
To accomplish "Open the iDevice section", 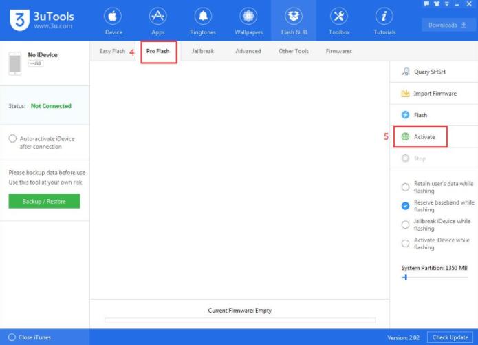I will (113, 21).
